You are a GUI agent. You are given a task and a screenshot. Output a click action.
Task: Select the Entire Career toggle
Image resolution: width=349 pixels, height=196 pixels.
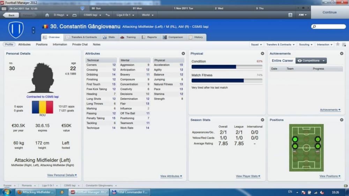[x=282, y=61]
